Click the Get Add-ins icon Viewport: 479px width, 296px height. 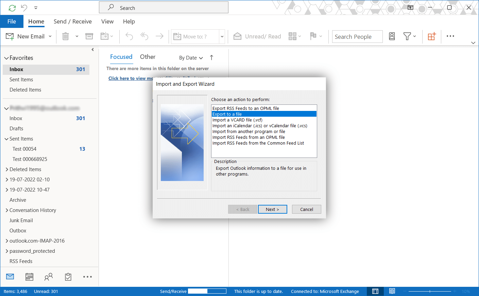click(432, 36)
